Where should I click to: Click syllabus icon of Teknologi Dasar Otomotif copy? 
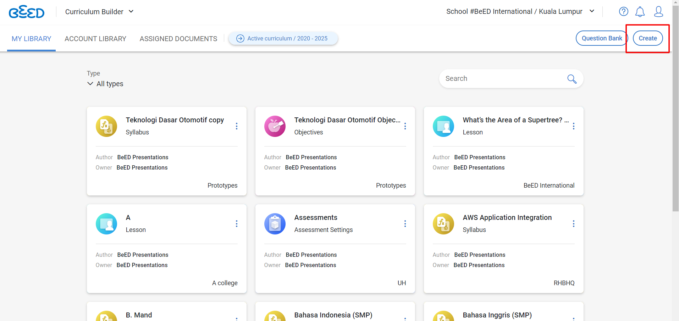tap(106, 126)
